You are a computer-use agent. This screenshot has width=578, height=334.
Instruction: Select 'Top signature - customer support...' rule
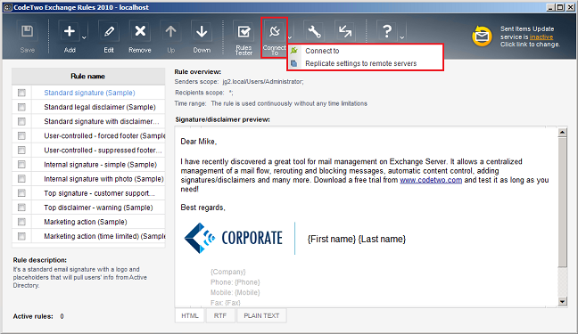click(x=100, y=193)
